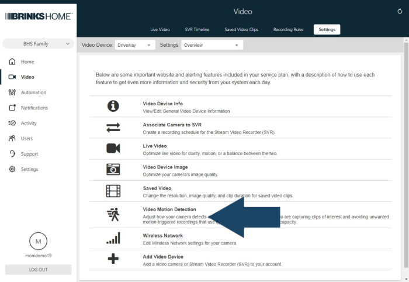409x282 pixels.
Task: Open the Associate Camera to SVR link
Action: (172, 125)
